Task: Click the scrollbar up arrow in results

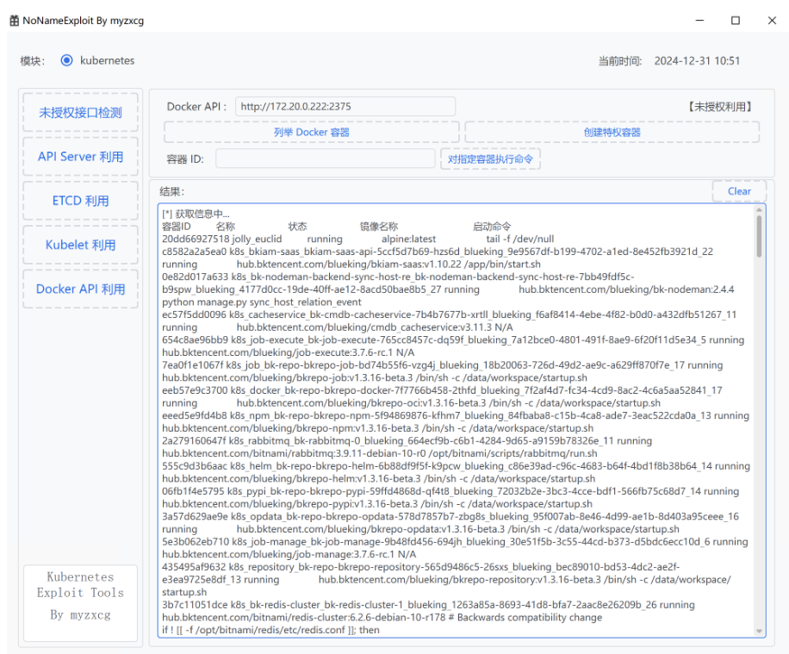Action: click(759, 209)
